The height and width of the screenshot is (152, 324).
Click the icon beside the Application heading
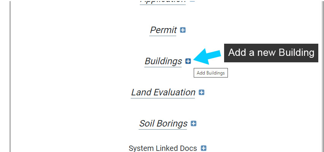tap(192, 1)
